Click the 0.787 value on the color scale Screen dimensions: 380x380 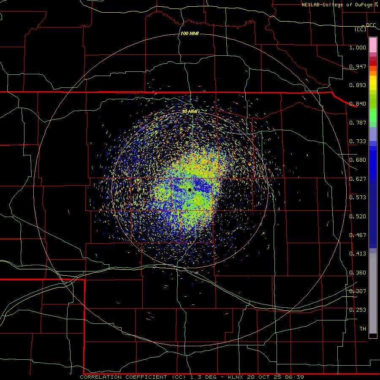click(x=358, y=122)
